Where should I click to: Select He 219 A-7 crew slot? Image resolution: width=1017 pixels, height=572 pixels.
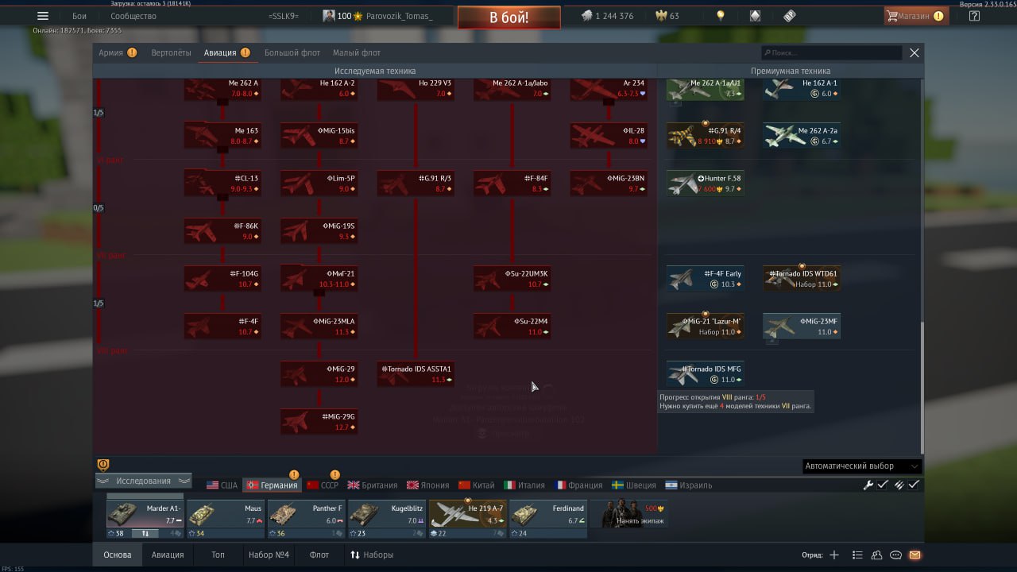click(468, 519)
